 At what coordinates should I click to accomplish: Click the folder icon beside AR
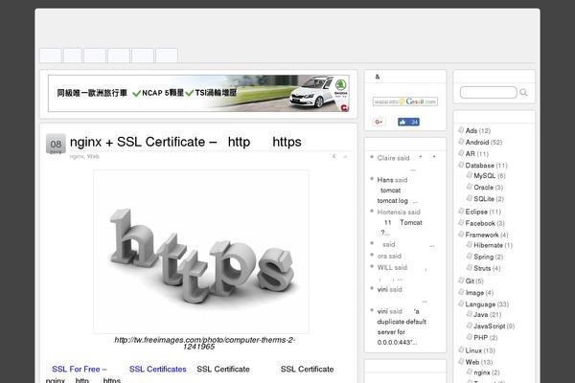tap(461, 153)
